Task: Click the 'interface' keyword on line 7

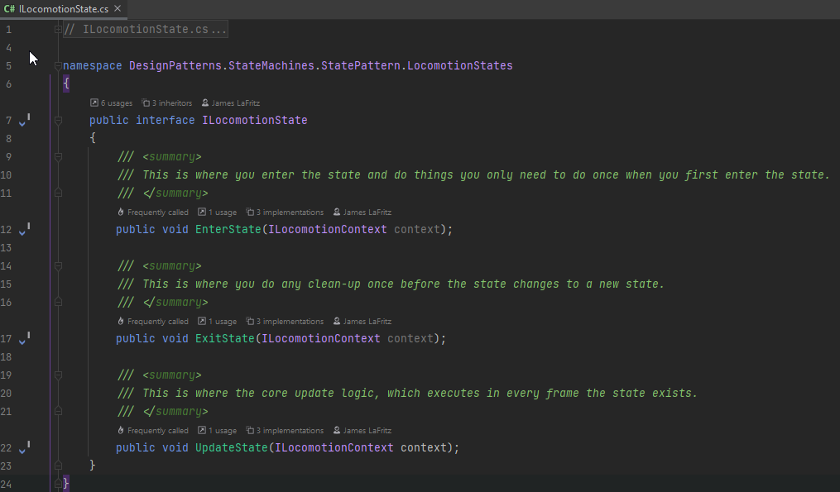Action: (165, 121)
